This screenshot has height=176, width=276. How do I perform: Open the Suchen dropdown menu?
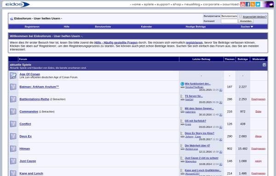click(x=247, y=27)
